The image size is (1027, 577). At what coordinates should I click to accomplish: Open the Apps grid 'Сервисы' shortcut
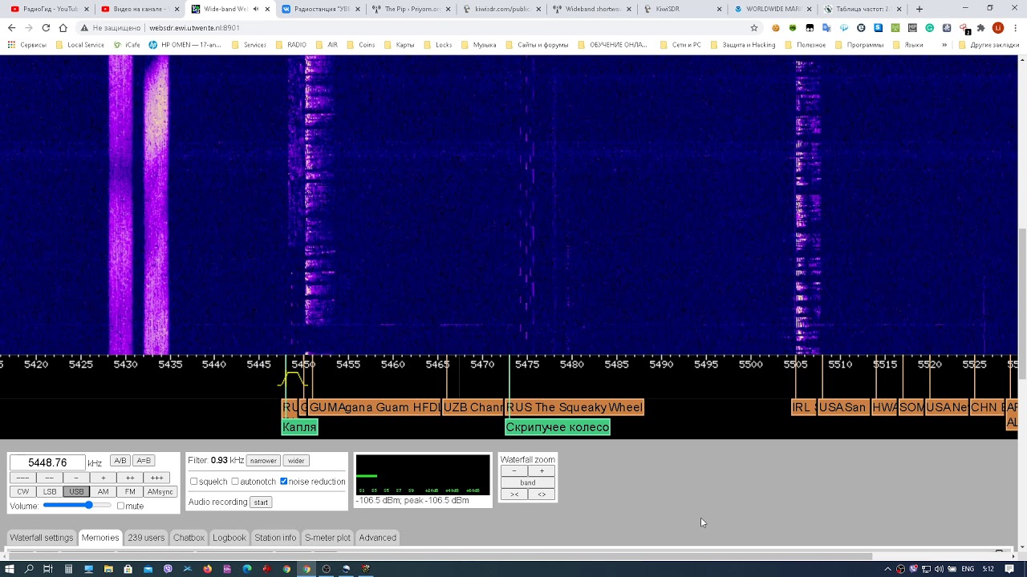(27, 45)
